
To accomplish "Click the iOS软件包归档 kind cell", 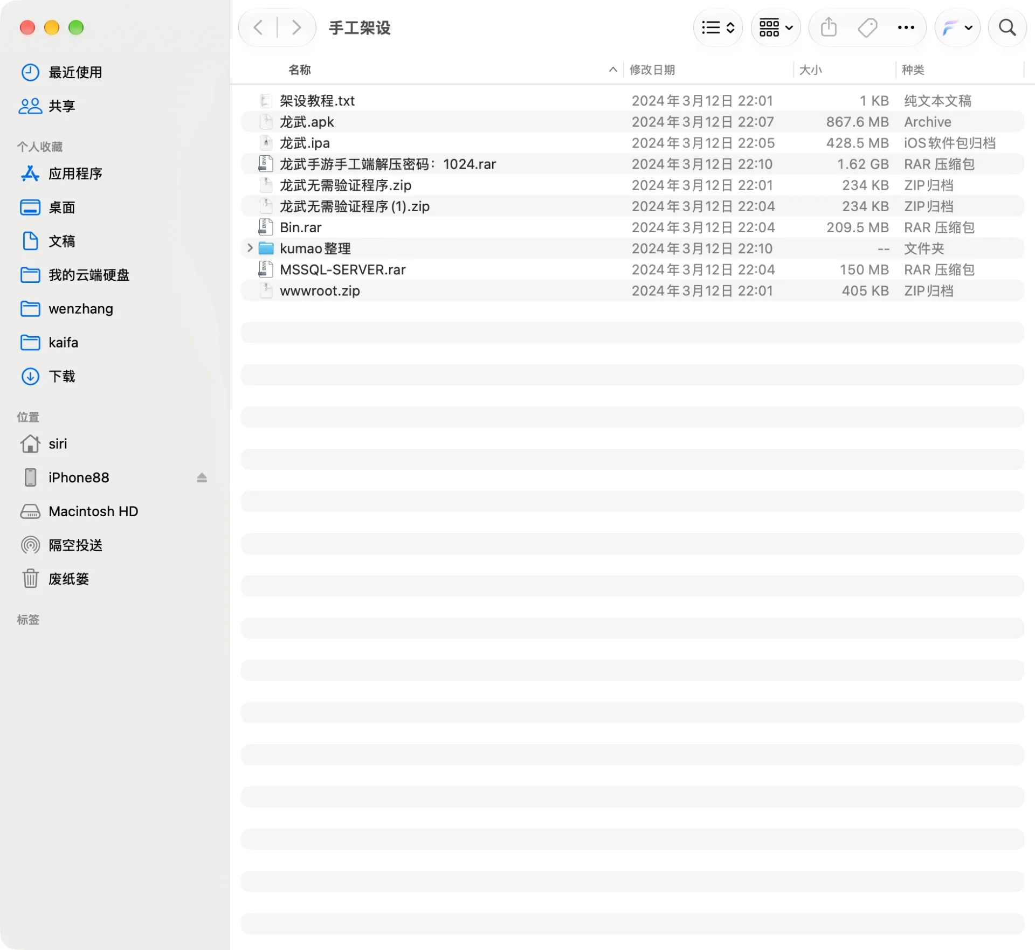I will tap(949, 143).
